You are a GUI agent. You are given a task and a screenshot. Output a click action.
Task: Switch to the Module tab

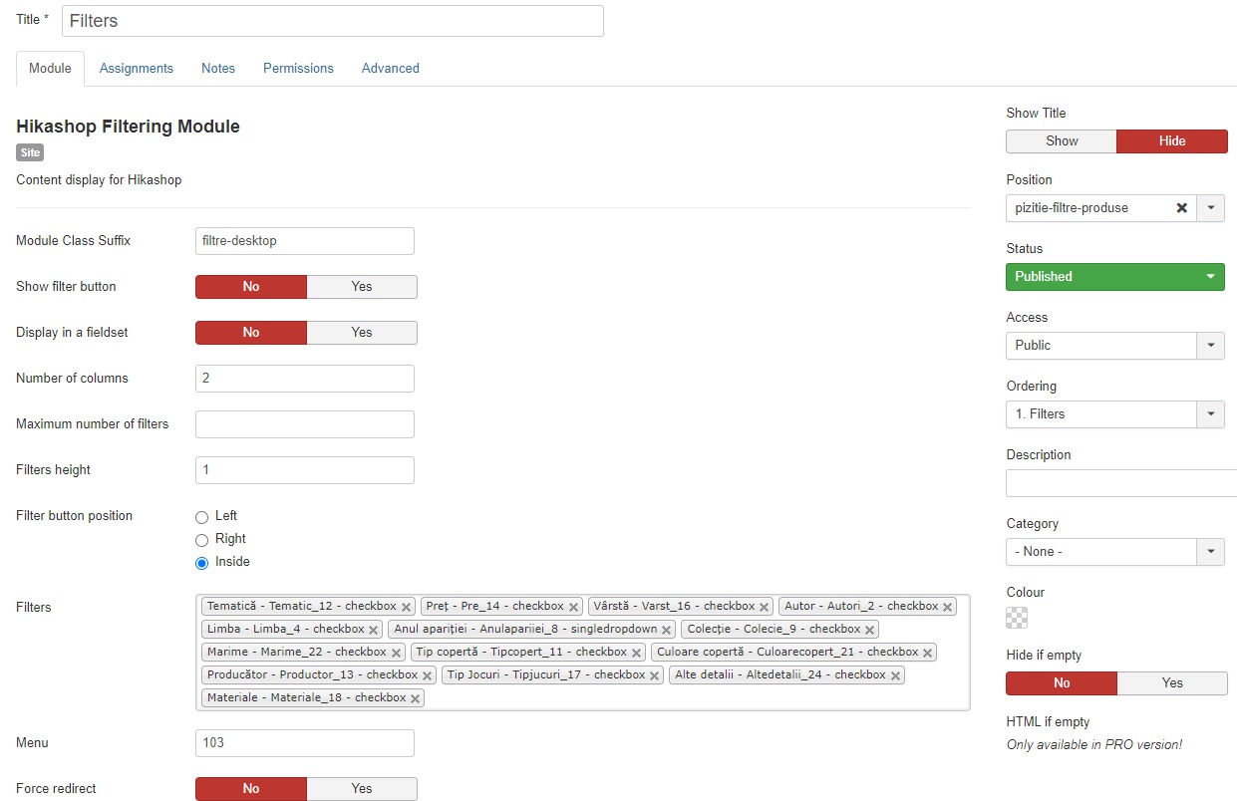[x=50, y=68]
